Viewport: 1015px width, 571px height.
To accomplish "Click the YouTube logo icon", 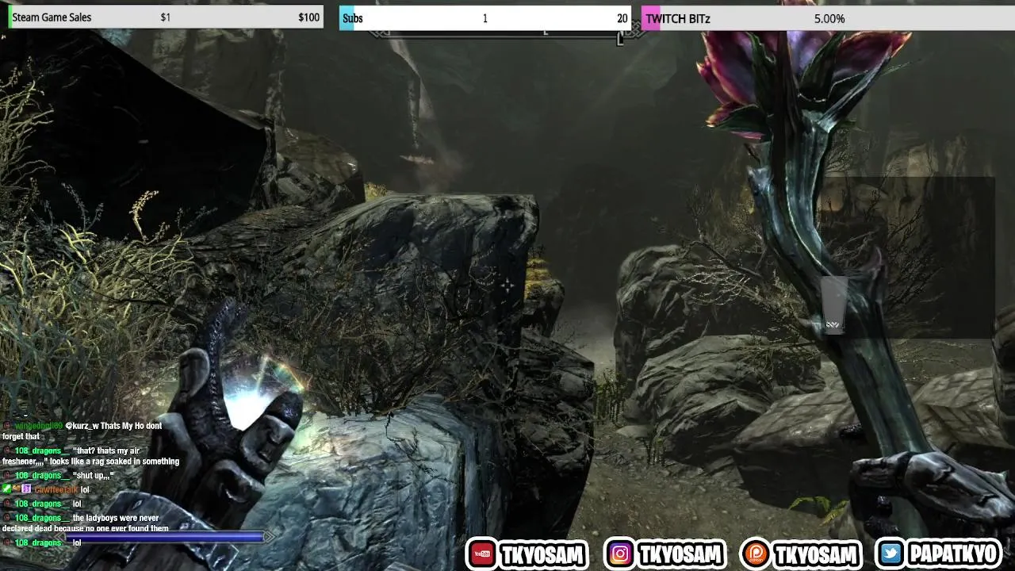I will [482, 554].
